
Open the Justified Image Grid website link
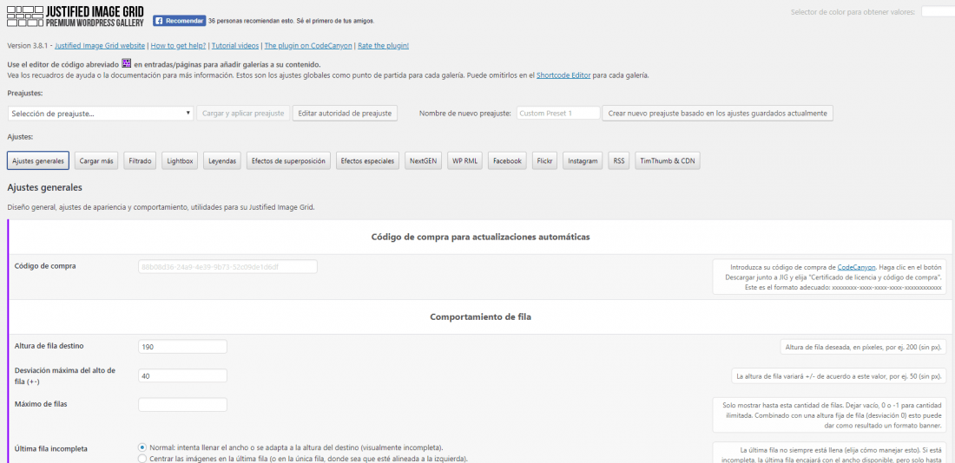pos(100,46)
